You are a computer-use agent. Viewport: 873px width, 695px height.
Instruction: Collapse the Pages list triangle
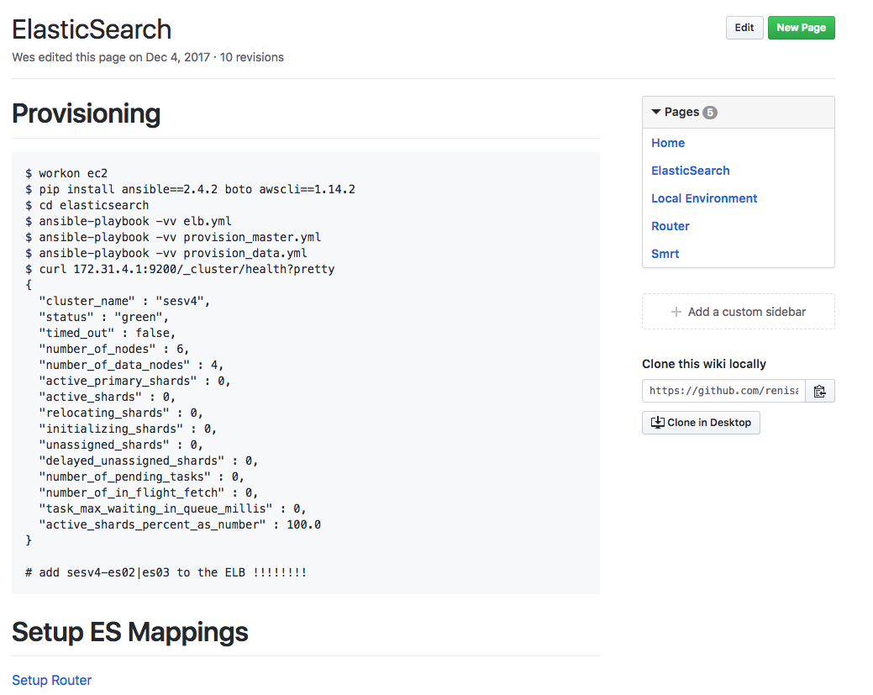click(x=656, y=112)
